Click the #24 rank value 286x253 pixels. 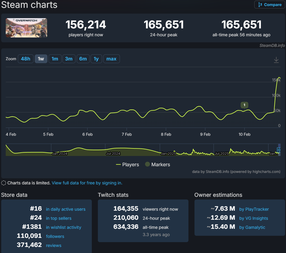[x=36, y=218]
